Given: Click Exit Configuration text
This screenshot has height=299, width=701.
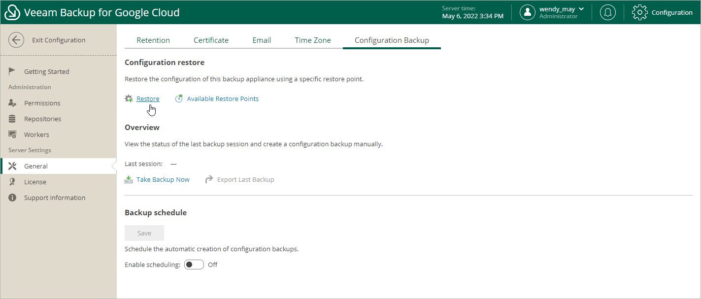Looking at the screenshot, I should (x=59, y=40).
